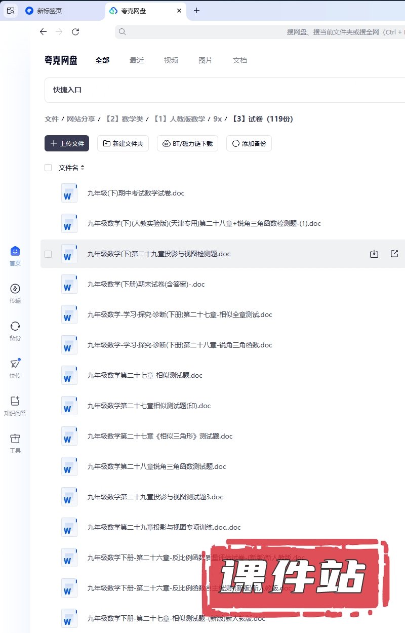Click the share icon on highlighted file row

[x=394, y=254]
